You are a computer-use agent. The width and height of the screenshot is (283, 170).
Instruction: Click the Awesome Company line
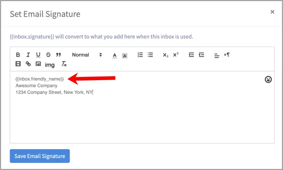click(36, 86)
